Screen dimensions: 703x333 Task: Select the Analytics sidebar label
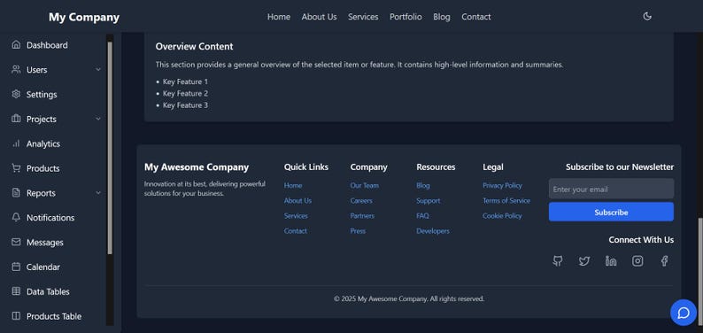pos(43,143)
